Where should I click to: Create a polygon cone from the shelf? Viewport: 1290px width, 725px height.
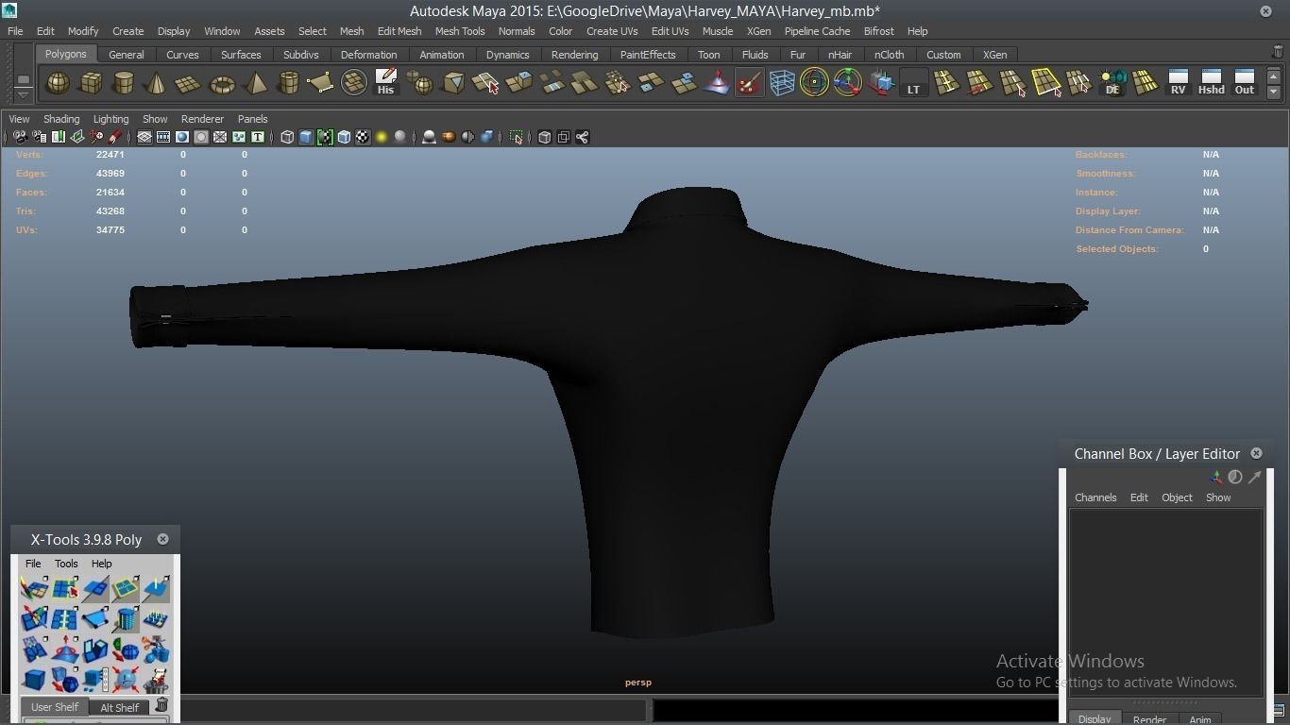pos(156,83)
